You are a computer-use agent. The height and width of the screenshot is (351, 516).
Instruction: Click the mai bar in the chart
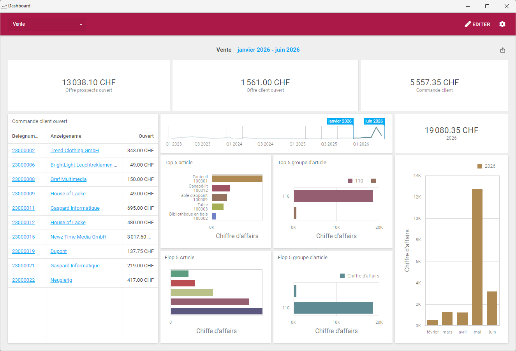[x=477, y=257]
